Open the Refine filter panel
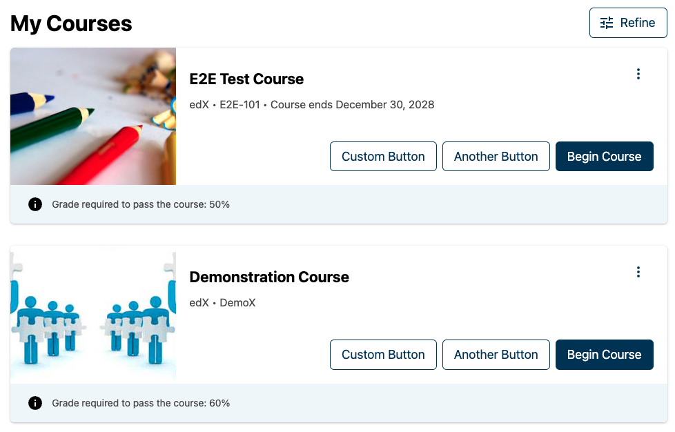This screenshot has width=675, height=432. 628,23
